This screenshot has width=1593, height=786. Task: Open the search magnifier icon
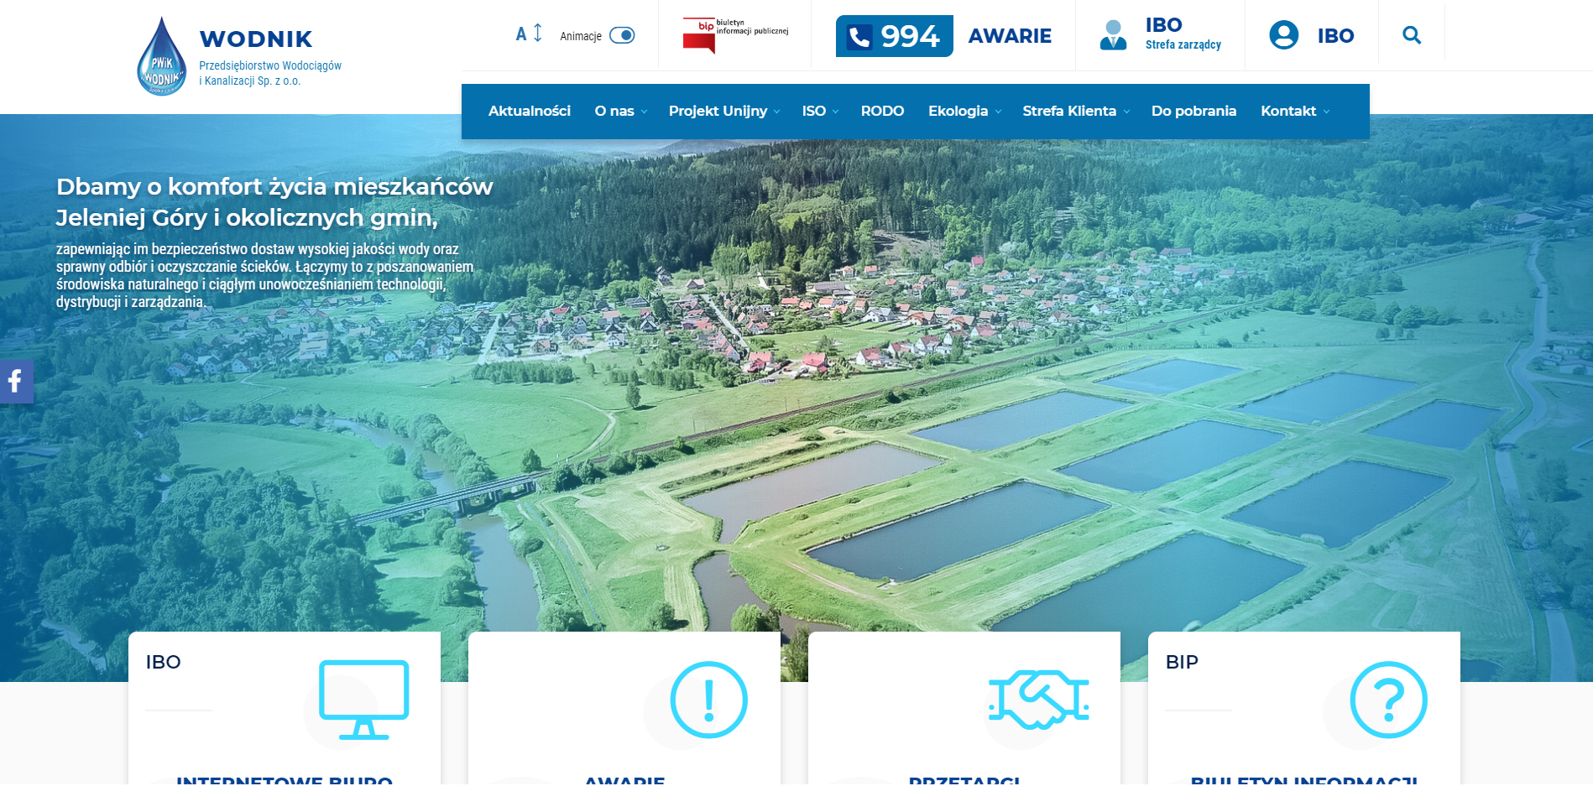tap(1411, 35)
